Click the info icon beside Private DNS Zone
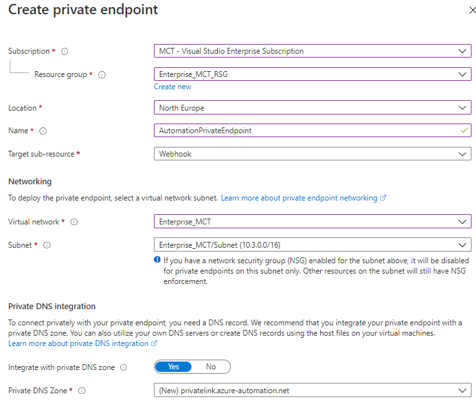This screenshot has height=412, width=476. 81,391
